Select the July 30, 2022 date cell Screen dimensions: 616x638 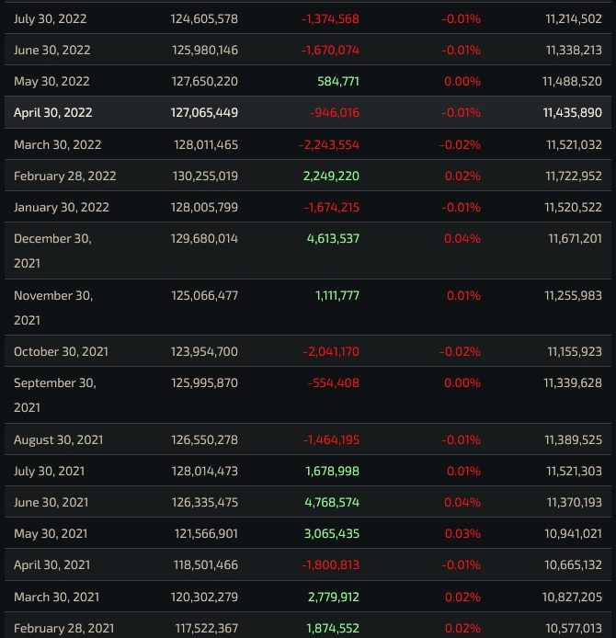click(51, 18)
